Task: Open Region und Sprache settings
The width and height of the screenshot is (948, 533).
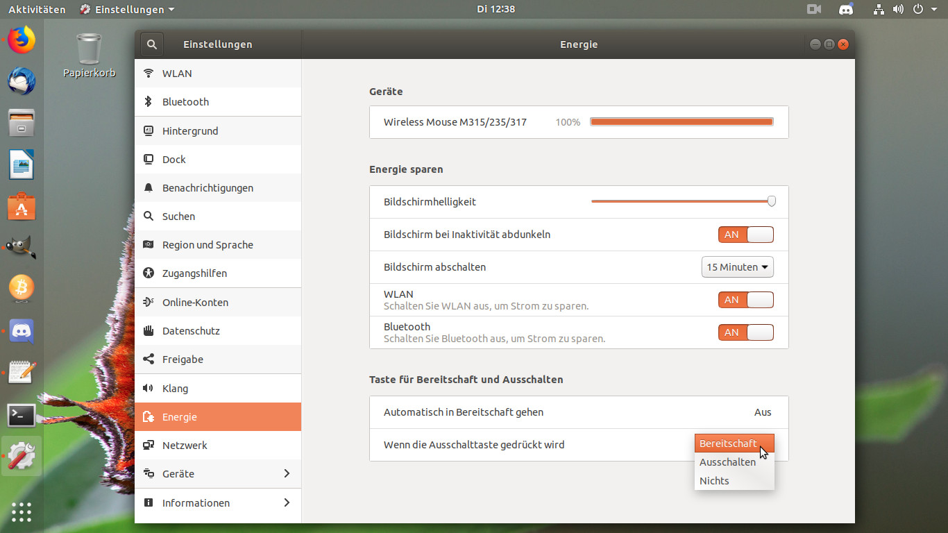Action: tap(218, 245)
